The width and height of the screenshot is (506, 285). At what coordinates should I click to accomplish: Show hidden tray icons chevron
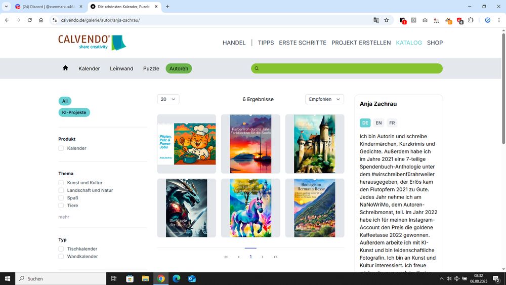441,278
